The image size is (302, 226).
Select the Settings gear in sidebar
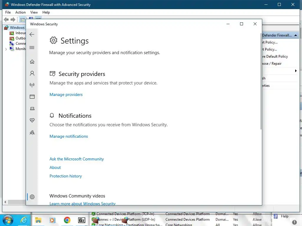tap(32, 197)
